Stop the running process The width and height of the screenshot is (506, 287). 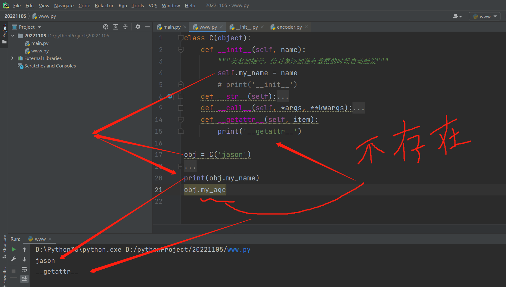pyautogui.click(x=14, y=271)
